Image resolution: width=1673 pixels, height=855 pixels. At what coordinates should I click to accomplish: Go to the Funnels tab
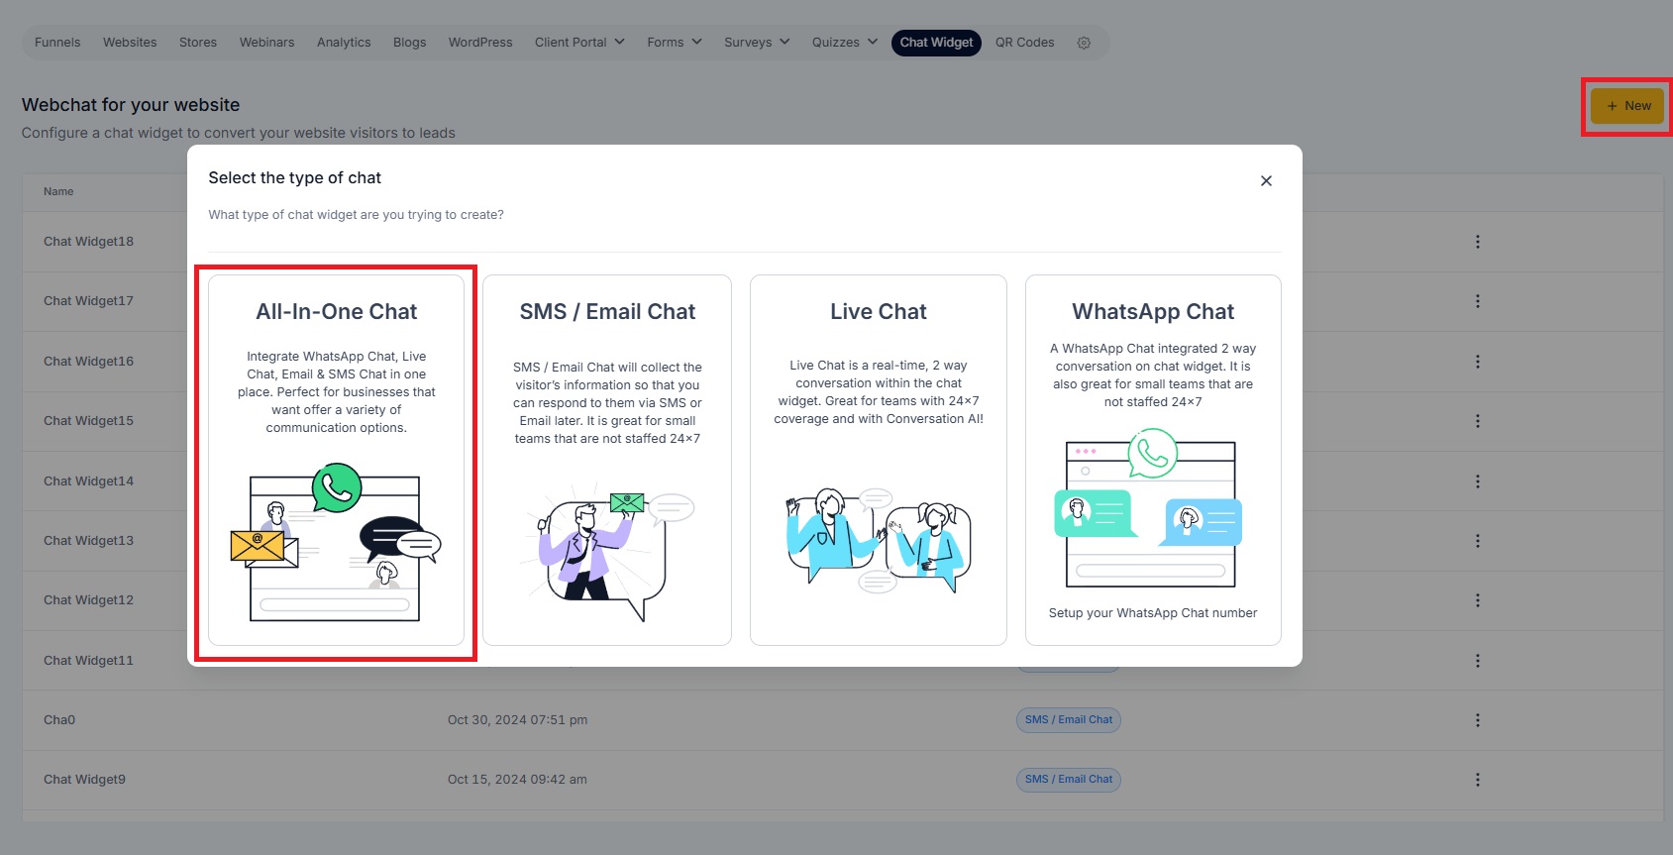[57, 43]
